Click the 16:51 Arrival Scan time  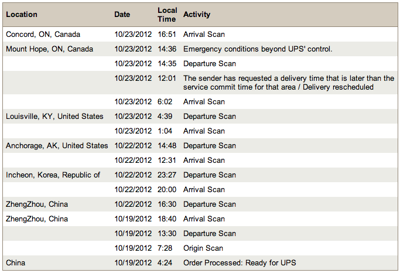[167, 35]
